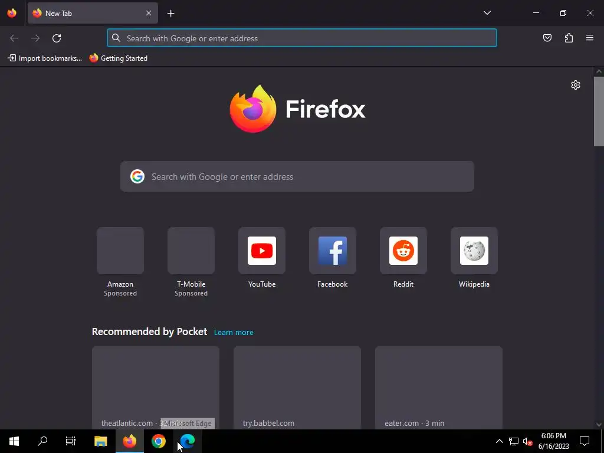Click the Google search box in the page center
604x453 pixels.
tap(297, 176)
